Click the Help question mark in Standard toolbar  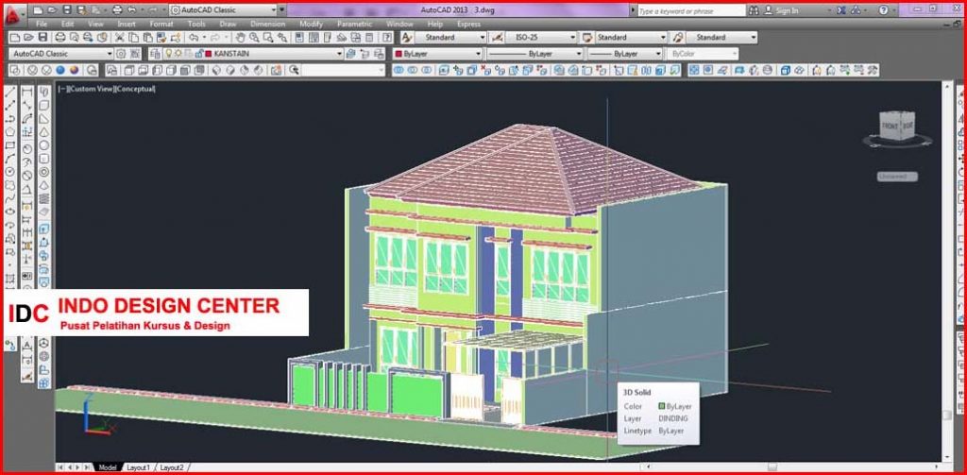pyautogui.click(x=386, y=38)
